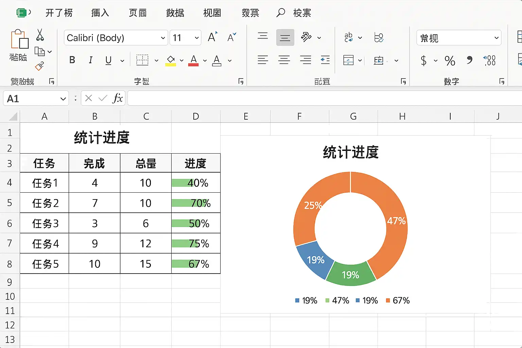Screen dimensions: 522x348
Task: Click the fx insert function icon
Action: 118,98
